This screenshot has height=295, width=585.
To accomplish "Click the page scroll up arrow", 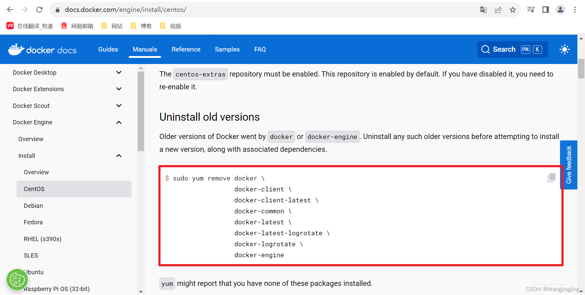I will 581,38.
